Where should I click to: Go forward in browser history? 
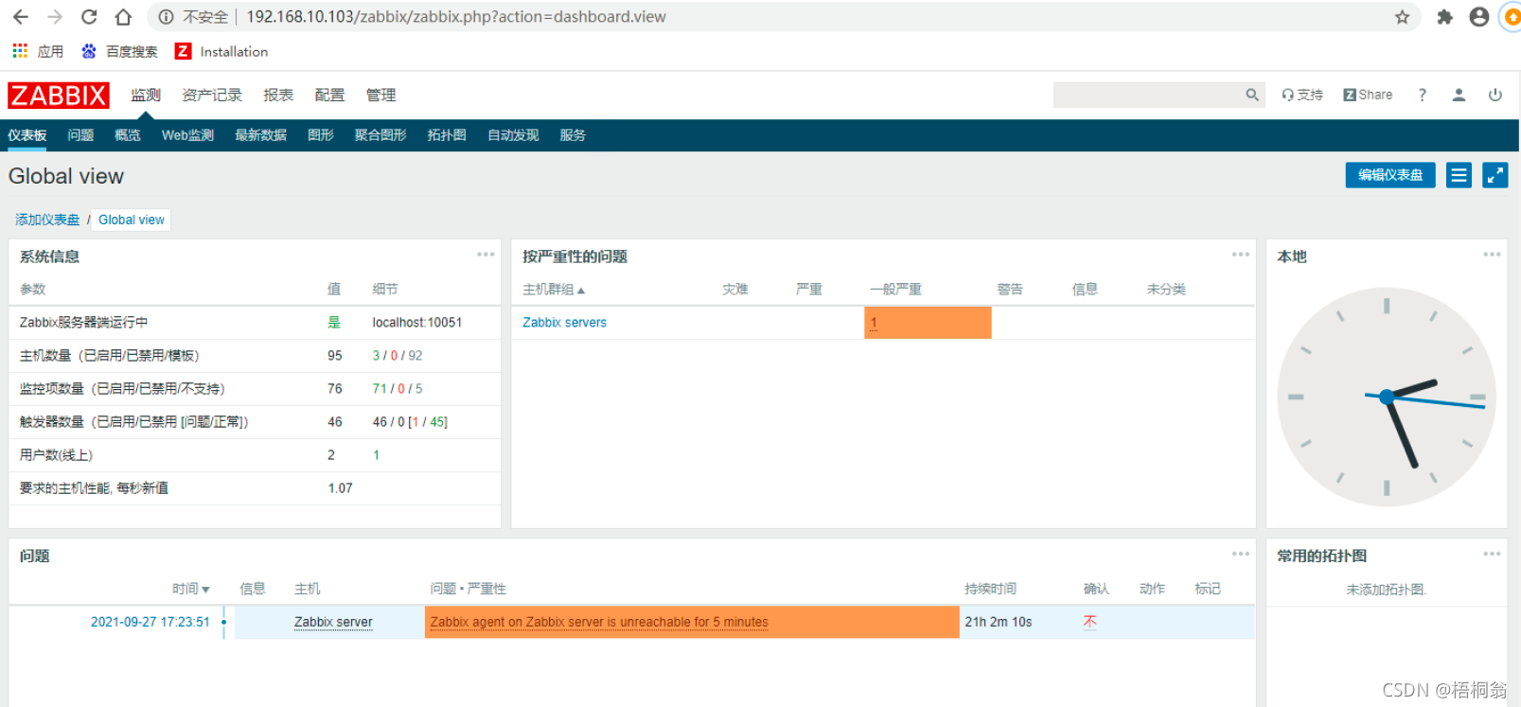coord(55,17)
